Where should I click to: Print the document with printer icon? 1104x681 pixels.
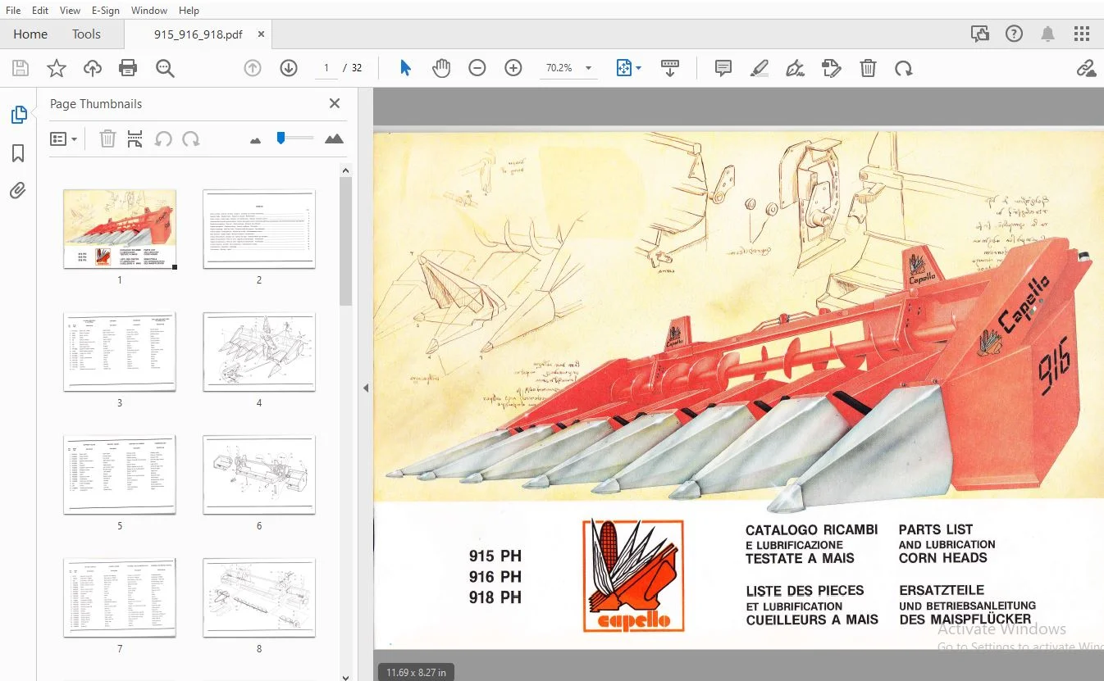pyautogui.click(x=128, y=68)
